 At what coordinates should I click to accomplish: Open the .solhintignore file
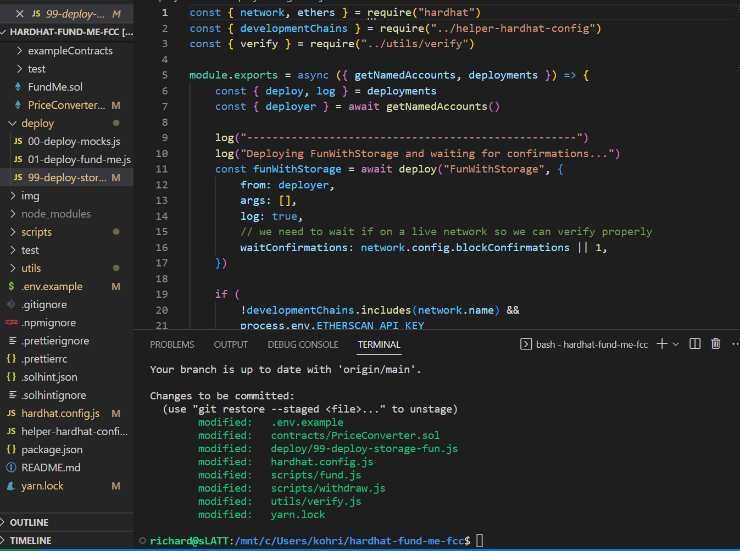(66, 395)
